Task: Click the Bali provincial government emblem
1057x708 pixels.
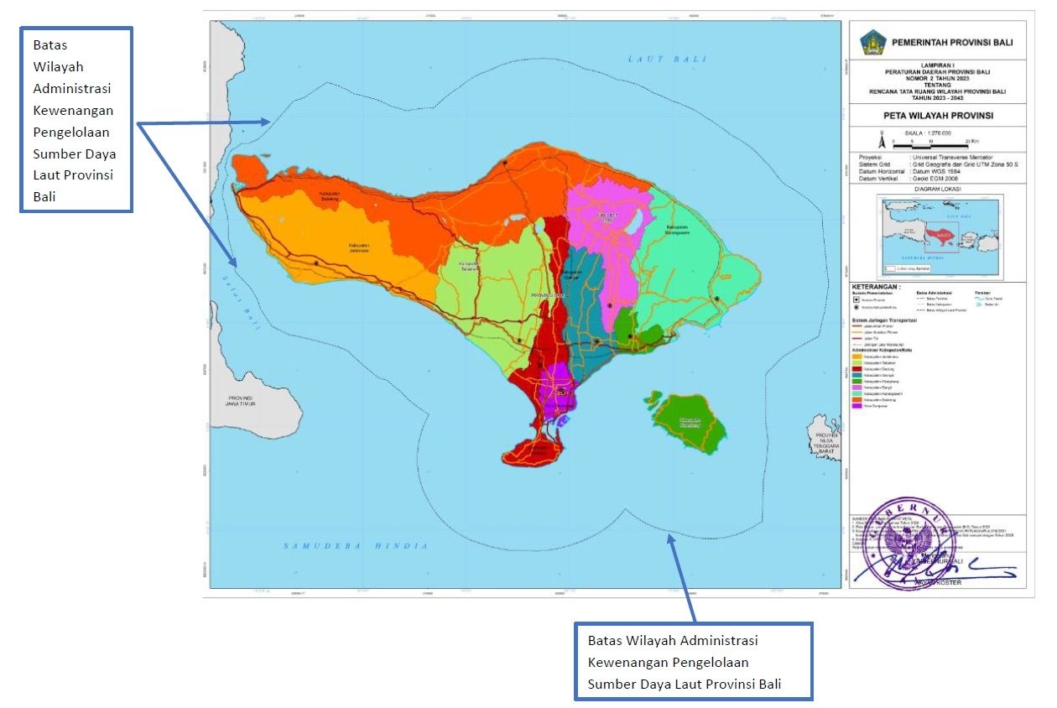Action: pos(873,41)
